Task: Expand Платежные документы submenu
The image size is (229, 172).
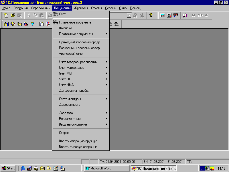Action: [81, 34]
